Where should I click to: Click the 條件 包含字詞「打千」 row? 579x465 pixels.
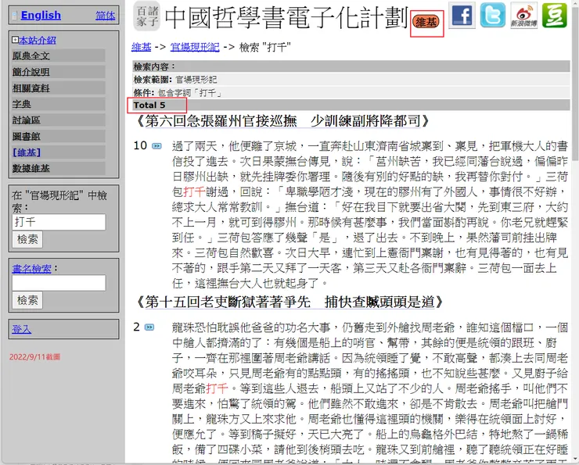coord(351,92)
